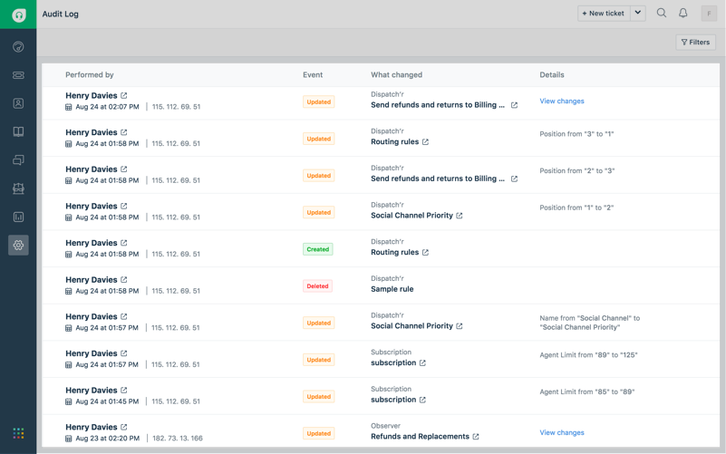Open the Solutions book icon in sidebar
Screen dimensions: 726x454
click(x=18, y=132)
